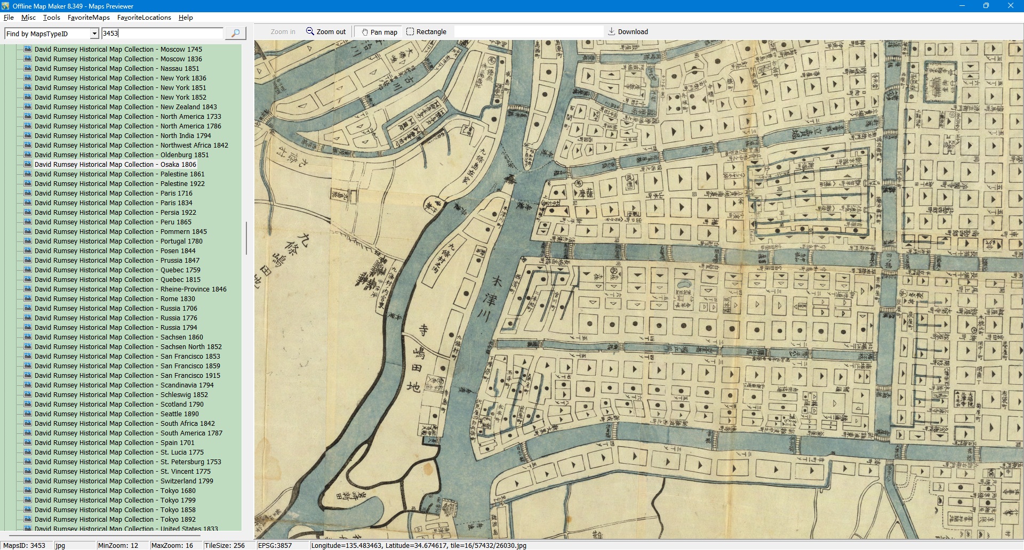
Task: Click the Download arrow icon
Action: (x=612, y=31)
